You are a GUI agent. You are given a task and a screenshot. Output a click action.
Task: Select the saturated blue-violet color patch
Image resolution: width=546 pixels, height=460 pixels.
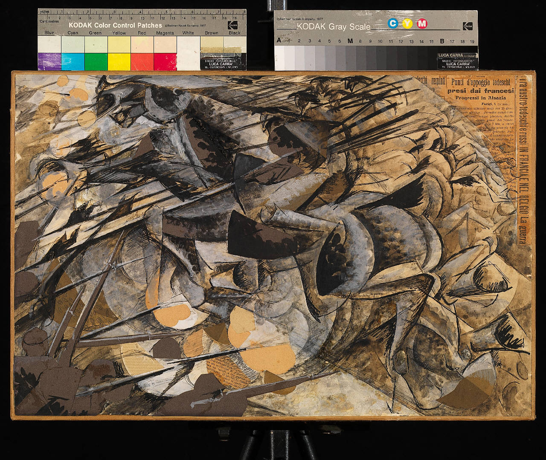(x=49, y=61)
